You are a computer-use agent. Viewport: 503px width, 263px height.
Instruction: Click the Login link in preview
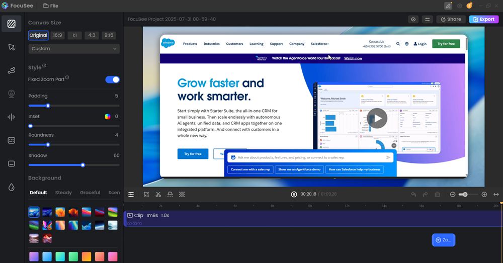click(x=420, y=44)
